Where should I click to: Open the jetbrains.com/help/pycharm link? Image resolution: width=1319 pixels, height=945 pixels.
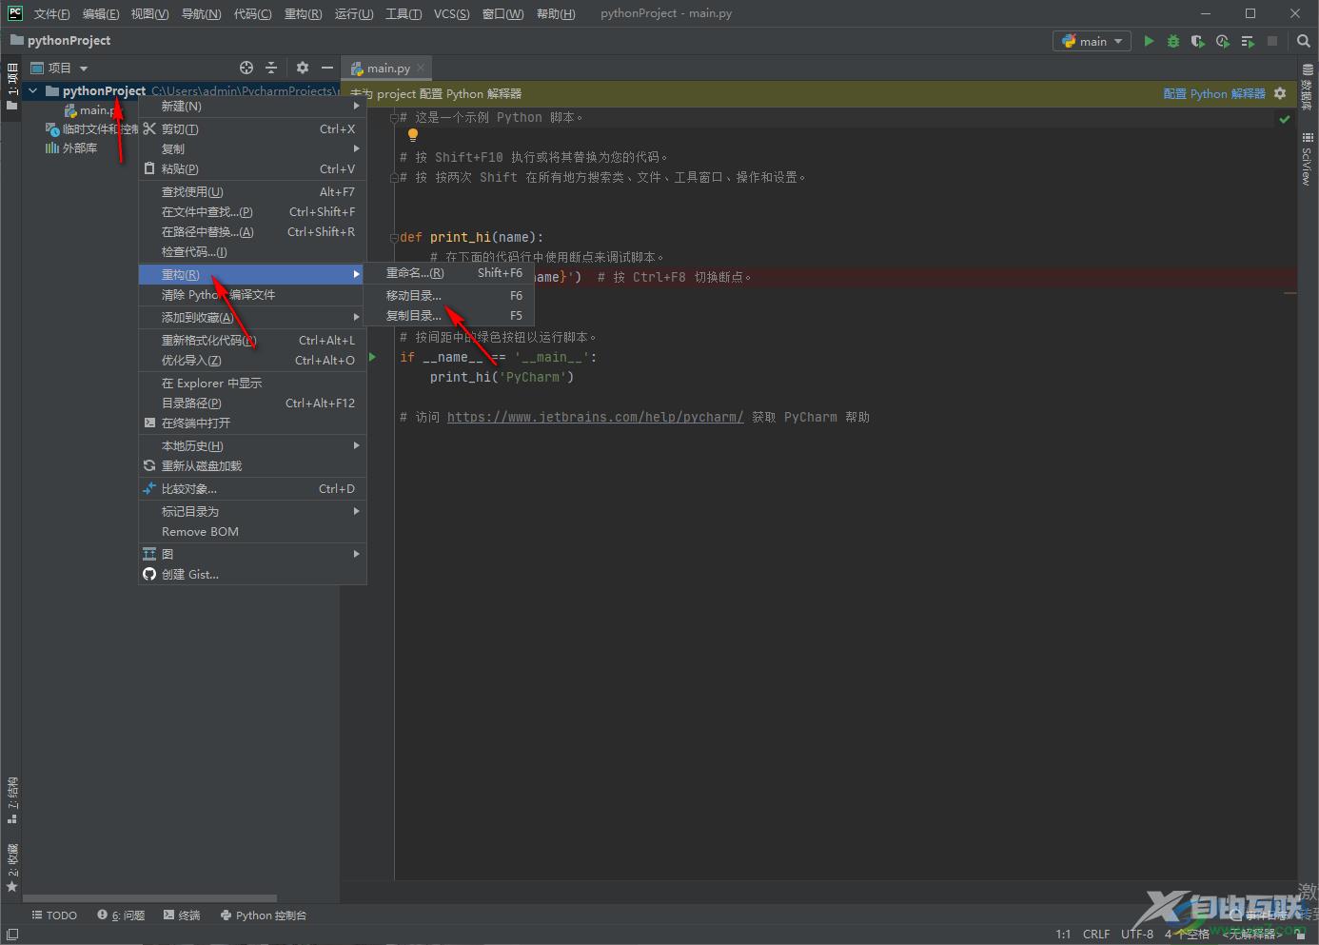click(x=596, y=417)
